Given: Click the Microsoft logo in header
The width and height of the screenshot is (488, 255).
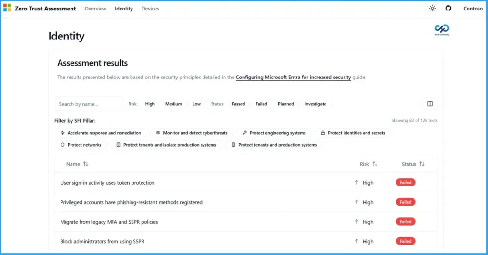Looking at the screenshot, I should 7,8.
